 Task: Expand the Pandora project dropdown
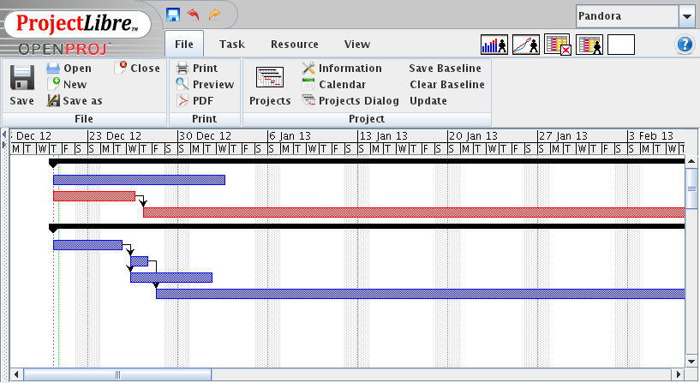[x=687, y=16]
